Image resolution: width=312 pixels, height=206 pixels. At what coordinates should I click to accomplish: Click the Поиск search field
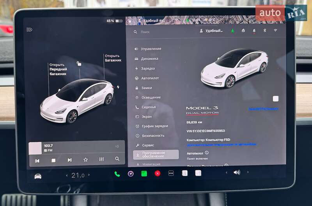[145, 32]
